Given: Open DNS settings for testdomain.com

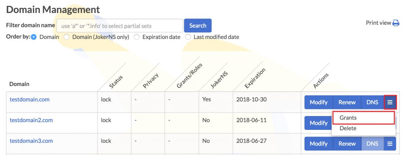Looking at the screenshot, I should click(x=373, y=102).
